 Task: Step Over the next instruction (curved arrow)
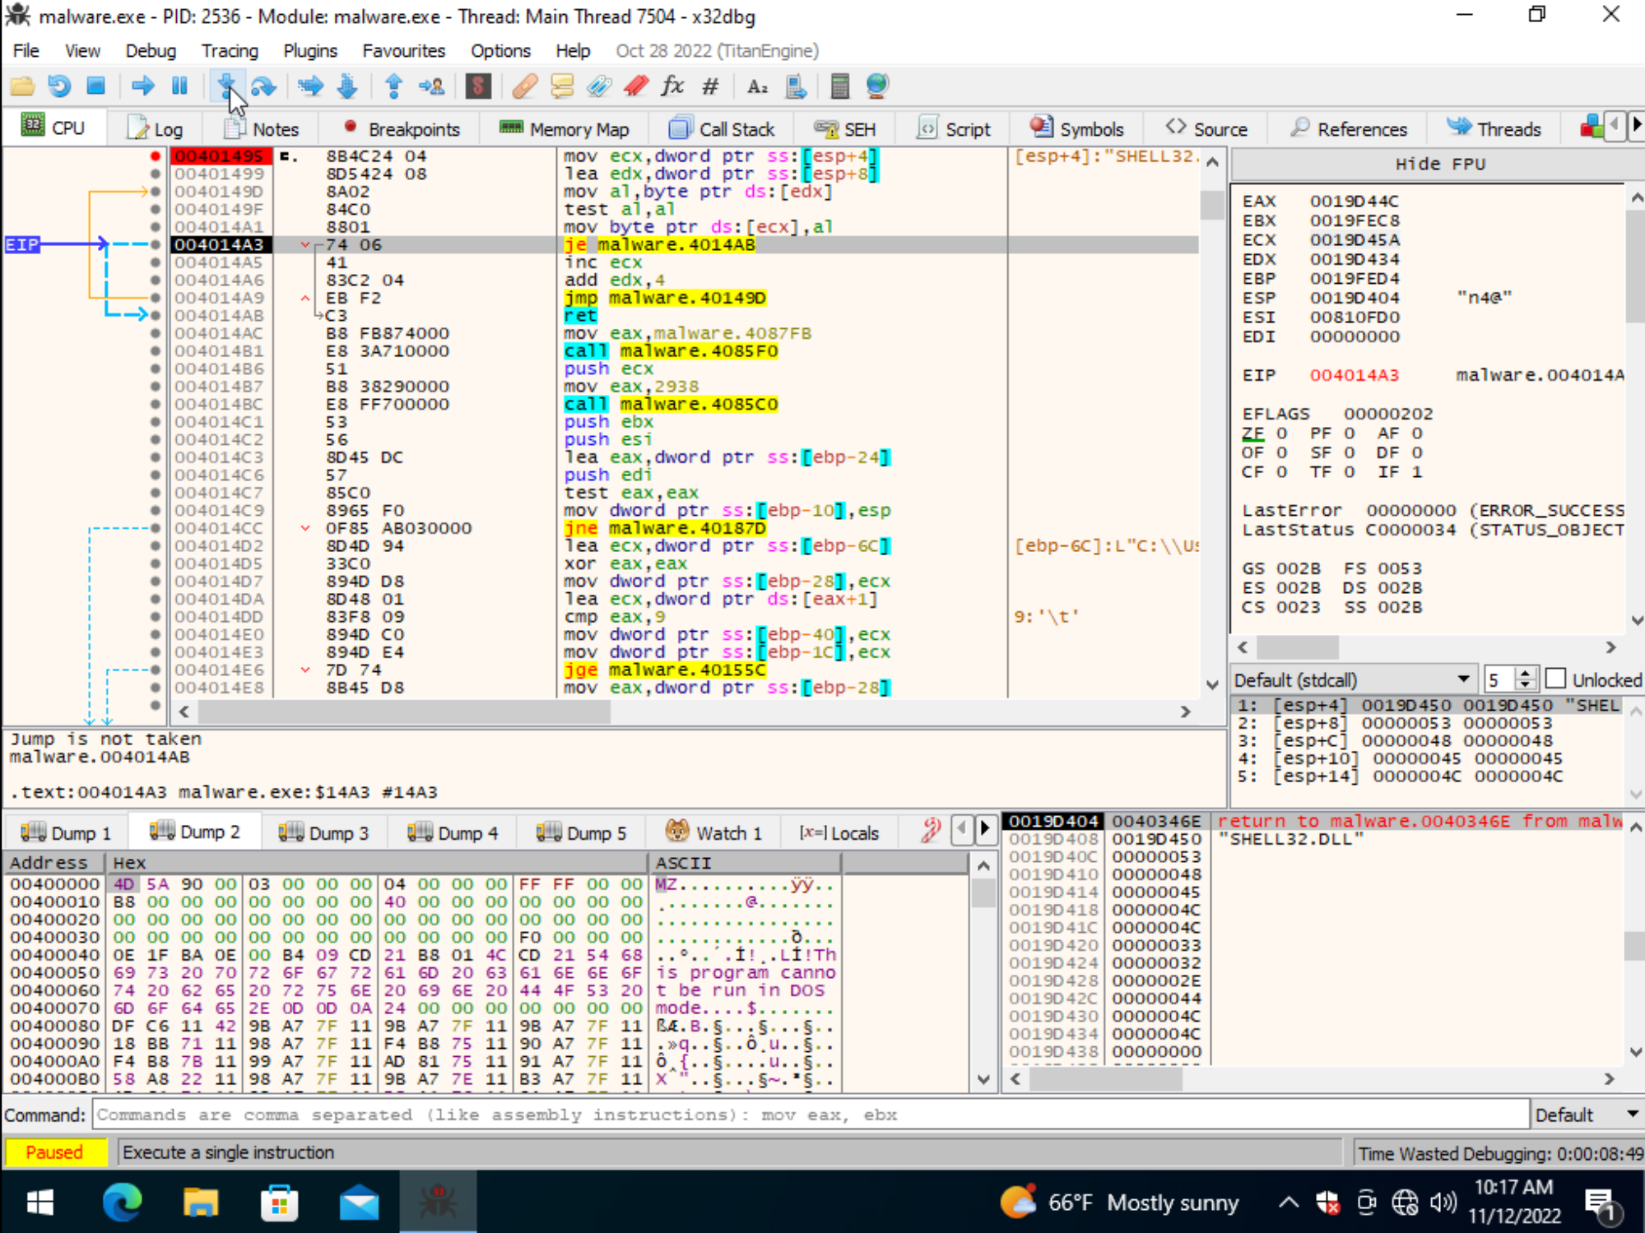[x=264, y=86]
